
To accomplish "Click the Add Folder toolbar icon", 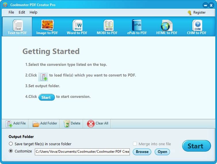I will (x=36, y=124).
